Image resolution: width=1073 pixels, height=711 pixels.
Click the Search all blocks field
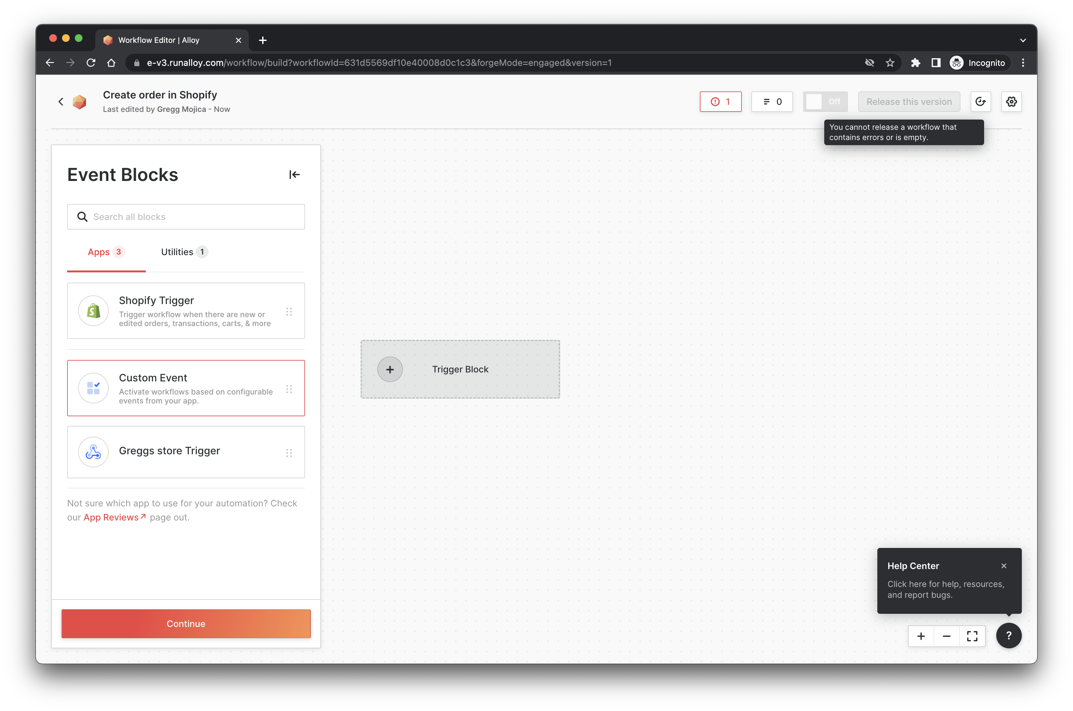click(x=186, y=217)
